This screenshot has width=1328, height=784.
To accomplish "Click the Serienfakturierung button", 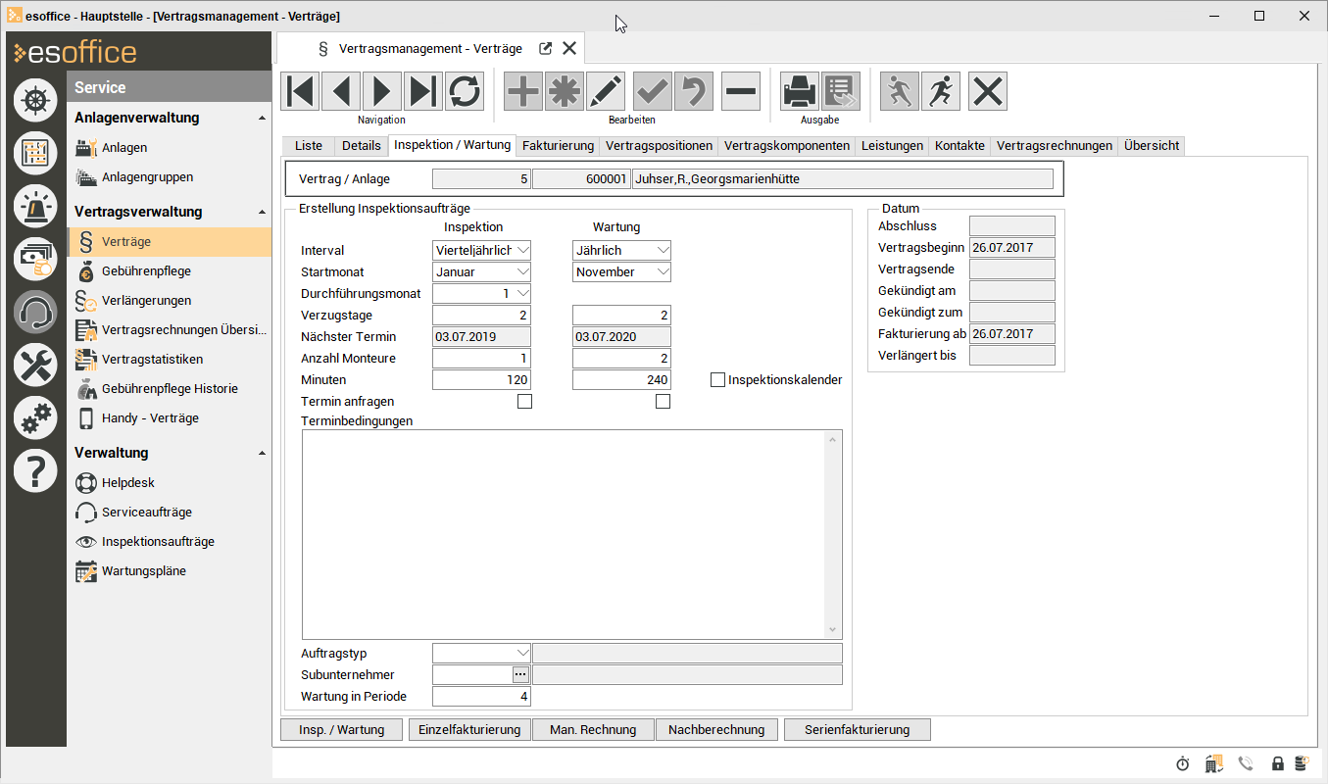I will coord(857,730).
